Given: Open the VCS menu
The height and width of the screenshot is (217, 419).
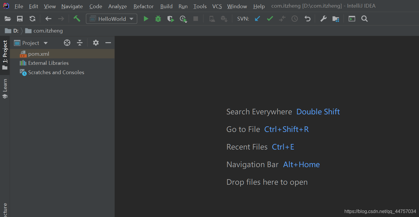Looking at the screenshot, I should tap(217, 6).
